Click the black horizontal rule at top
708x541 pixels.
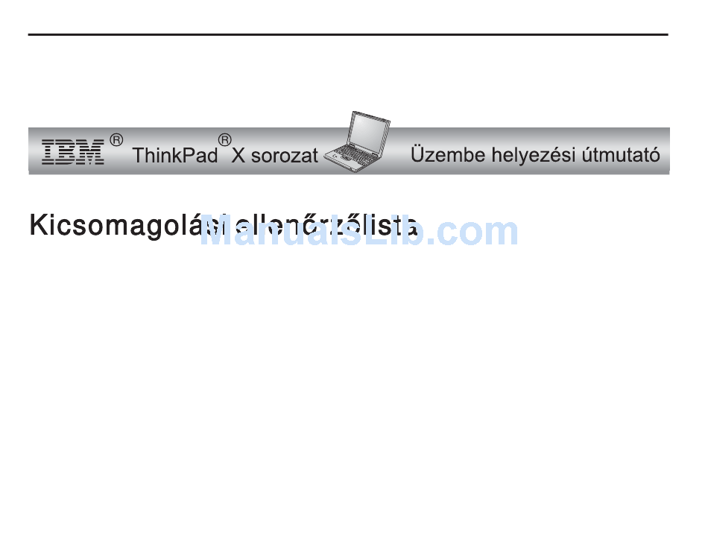tap(348, 34)
